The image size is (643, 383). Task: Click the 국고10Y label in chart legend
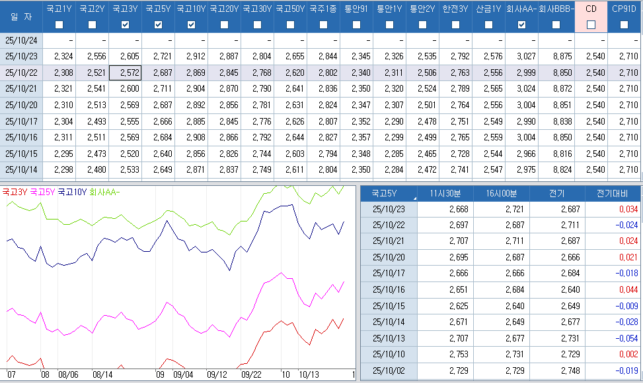tap(72, 192)
